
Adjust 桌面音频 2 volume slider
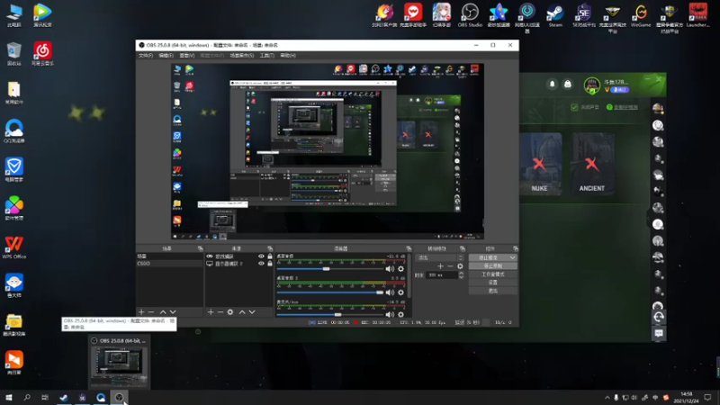coord(330,292)
